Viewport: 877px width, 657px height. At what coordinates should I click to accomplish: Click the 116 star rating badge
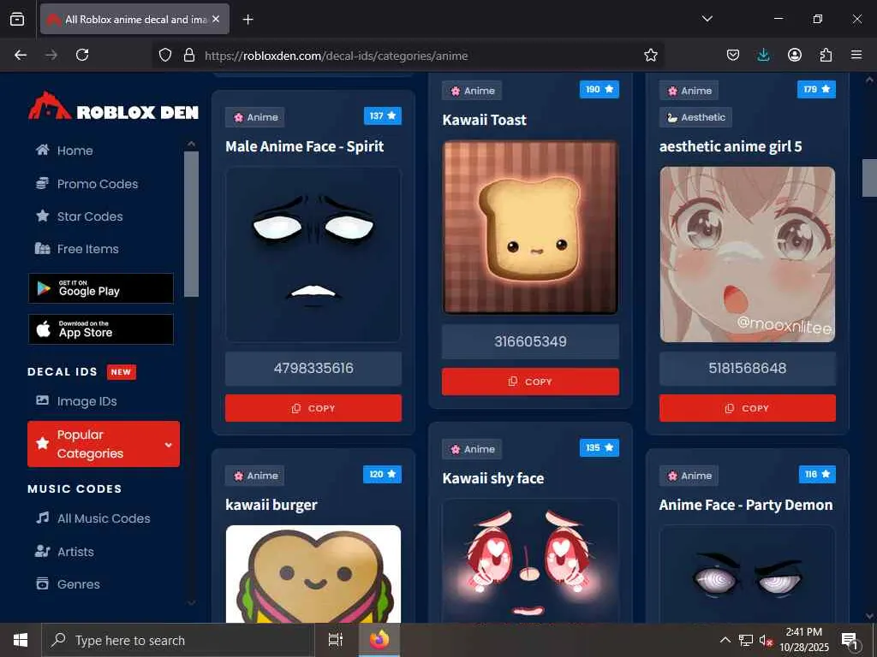tap(818, 474)
